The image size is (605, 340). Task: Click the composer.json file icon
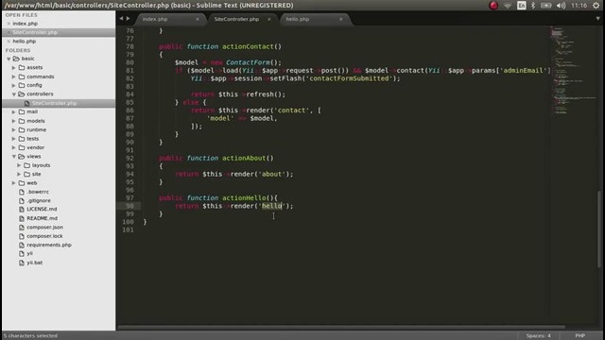click(22, 228)
